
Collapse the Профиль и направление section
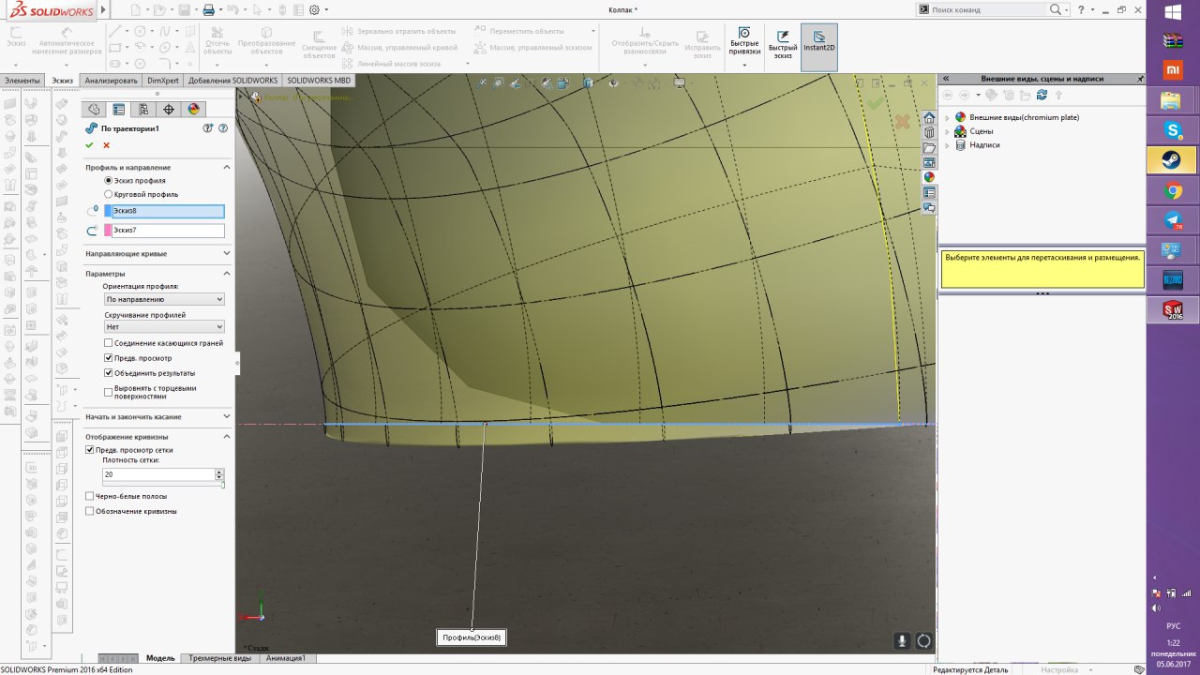226,167
